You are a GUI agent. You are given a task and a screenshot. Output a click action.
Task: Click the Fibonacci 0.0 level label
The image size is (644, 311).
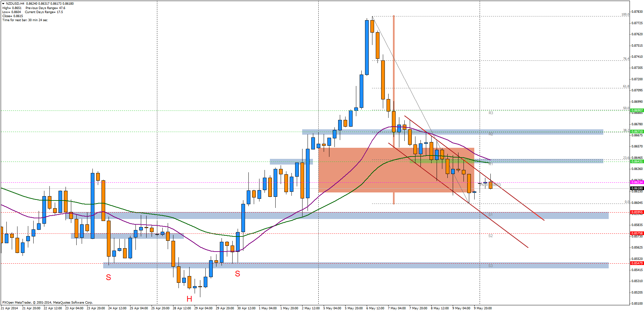[627, 202]
